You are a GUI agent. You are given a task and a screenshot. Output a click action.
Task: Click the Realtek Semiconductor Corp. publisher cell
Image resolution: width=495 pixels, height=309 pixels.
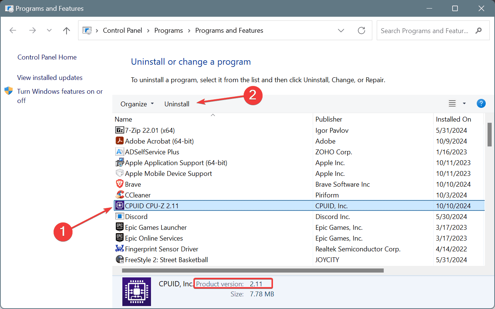358,249
